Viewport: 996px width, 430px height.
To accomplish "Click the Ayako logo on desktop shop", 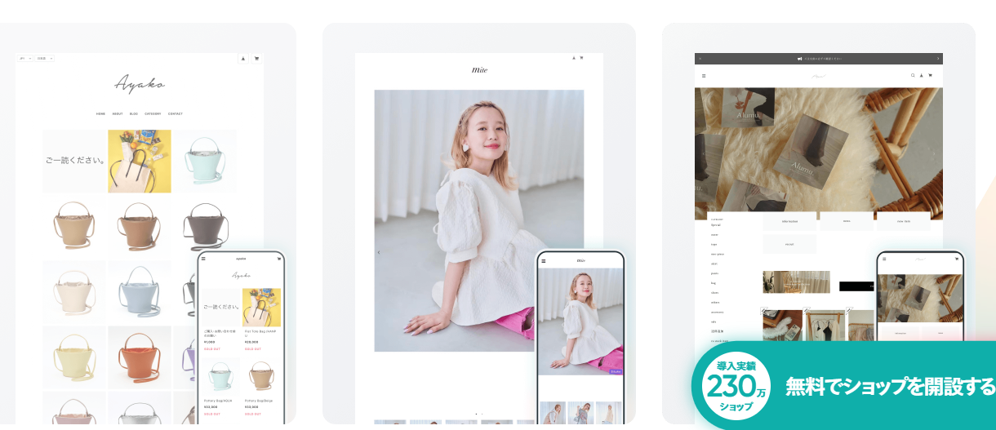I will coord(140,83).
